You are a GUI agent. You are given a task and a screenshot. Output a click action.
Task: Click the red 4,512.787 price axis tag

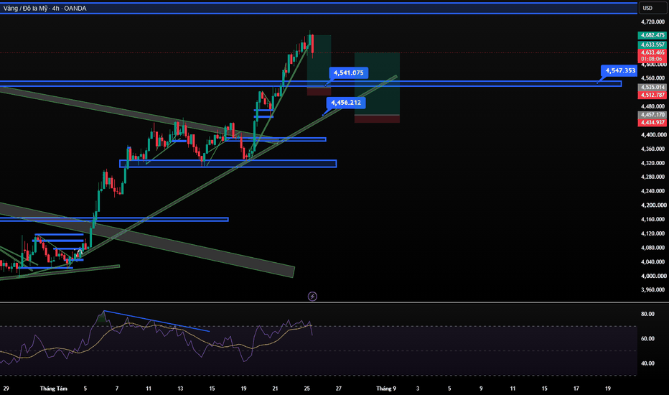click(652, 95)
